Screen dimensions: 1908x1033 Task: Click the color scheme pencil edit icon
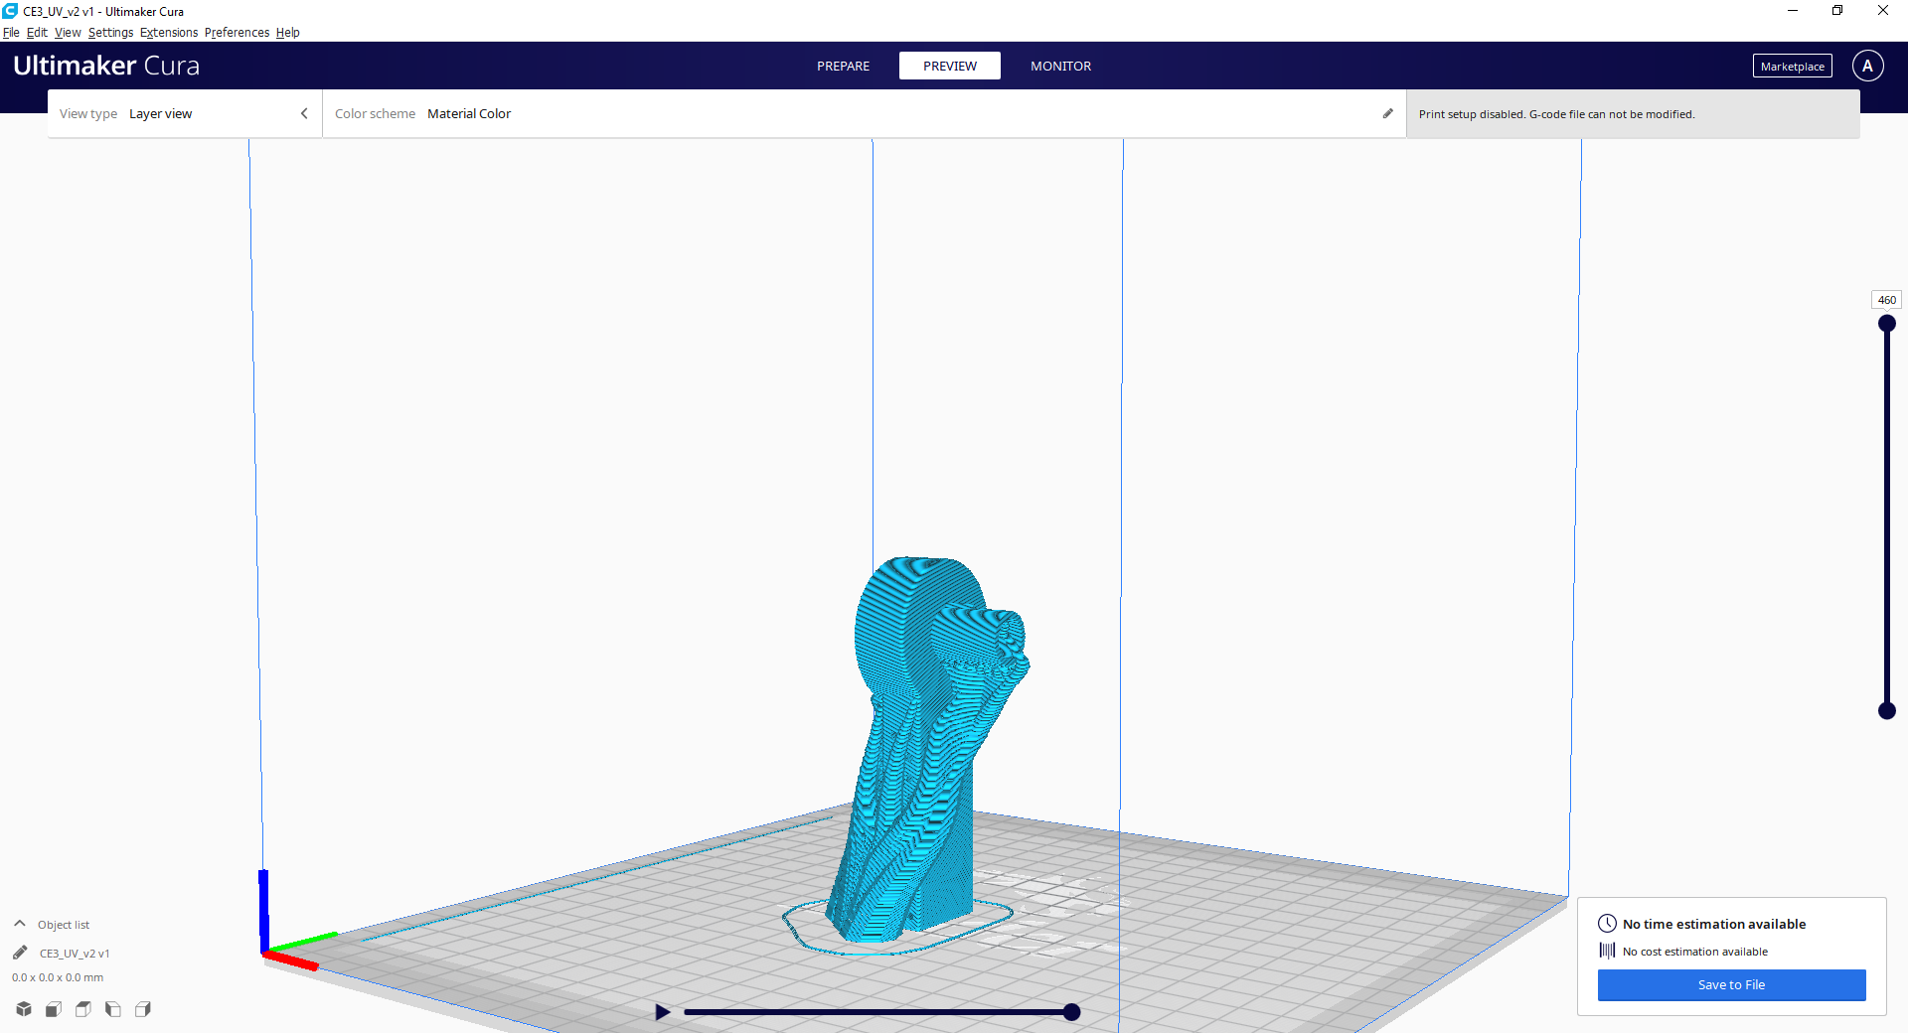[x=1388, y=113]
